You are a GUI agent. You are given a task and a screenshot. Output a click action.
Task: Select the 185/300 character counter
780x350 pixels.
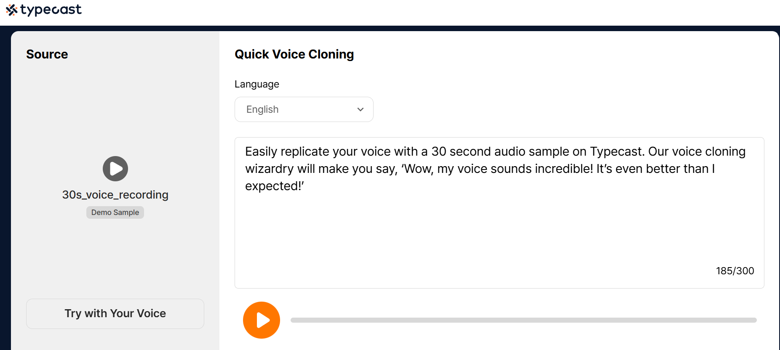(x=735, y=270)
